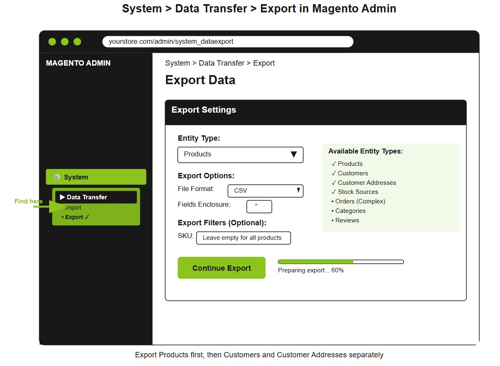The width and height of the screenshot is (500, 366).
Task: Open the Import sidebar item
Action: pos(73,208)
